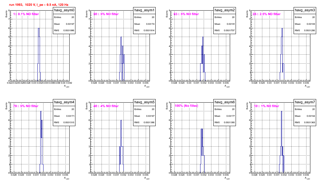Select the havg_asym1 stats box title

144,10
